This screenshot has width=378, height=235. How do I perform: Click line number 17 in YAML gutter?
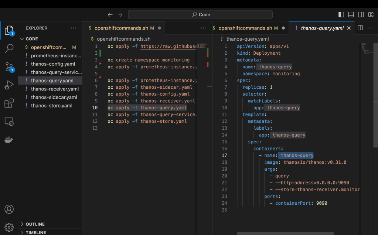coord(224,156)
